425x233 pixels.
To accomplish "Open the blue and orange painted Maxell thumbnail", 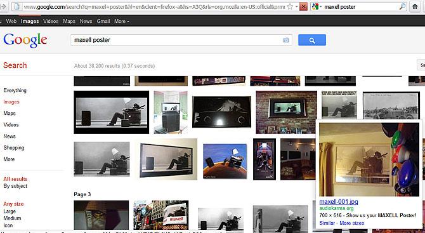I will [225, 161].
